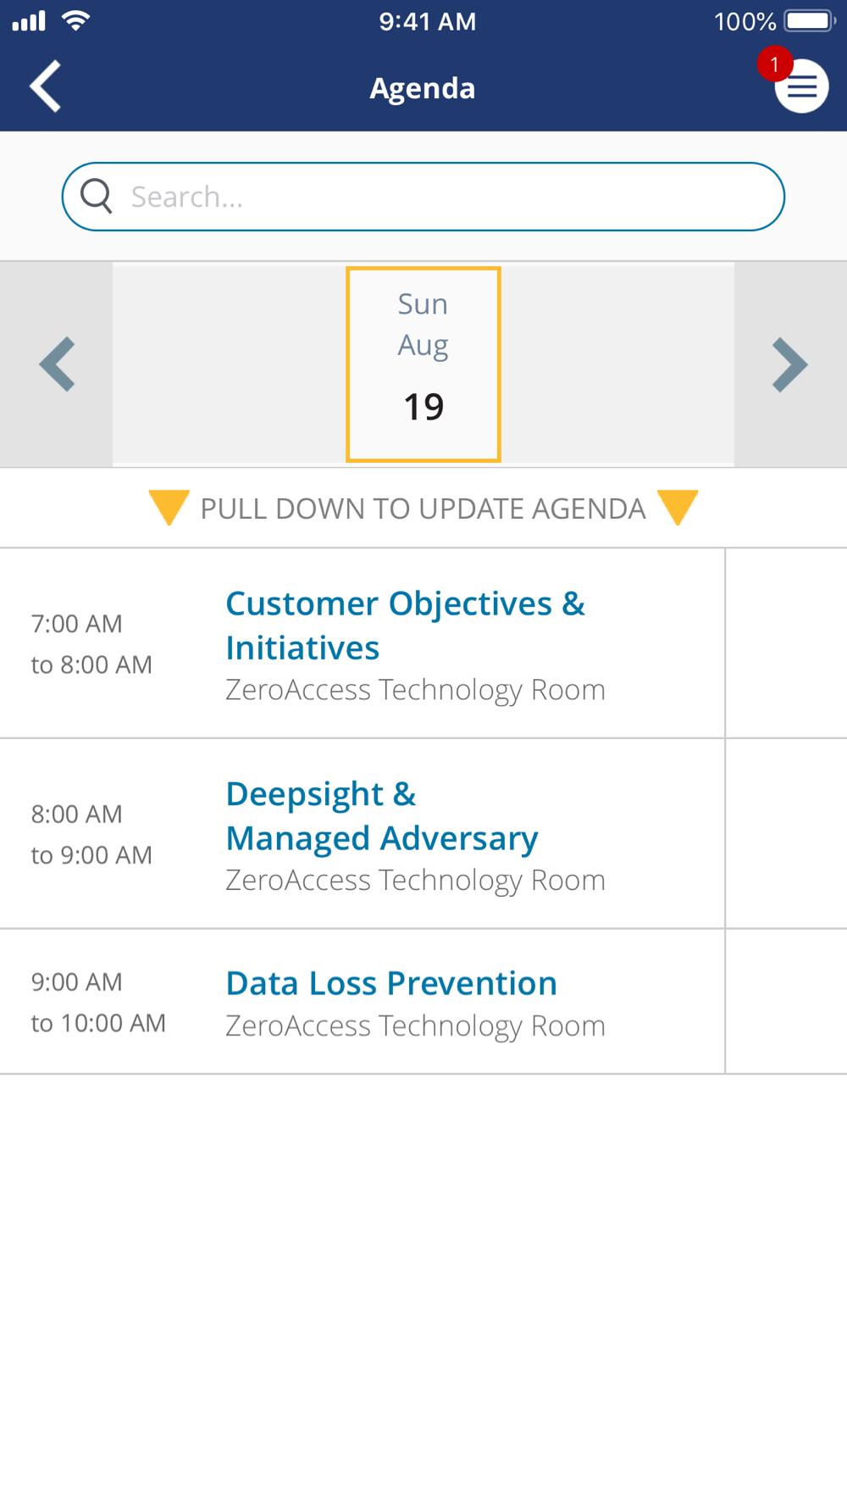
Task: Go back using the header arrow
Action: pos(46,86)
